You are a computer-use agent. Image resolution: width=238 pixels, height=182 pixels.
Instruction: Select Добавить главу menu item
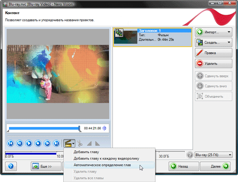tap(86, 152)
